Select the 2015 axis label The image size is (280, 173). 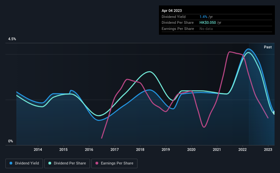63,150
